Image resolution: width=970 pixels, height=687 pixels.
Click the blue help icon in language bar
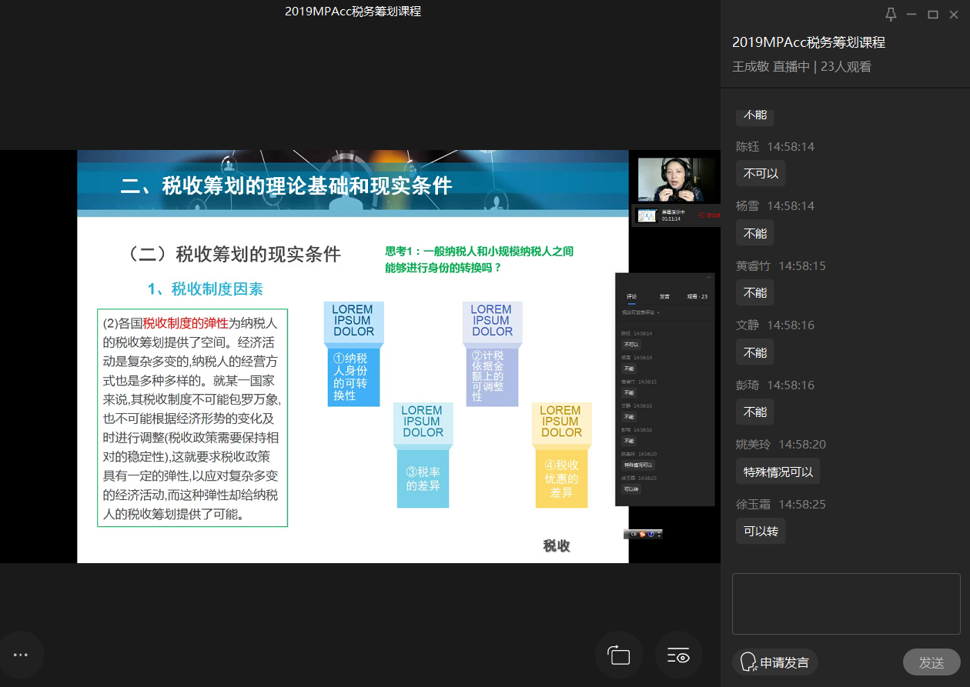pyautogui.click(x=651, y=534)
